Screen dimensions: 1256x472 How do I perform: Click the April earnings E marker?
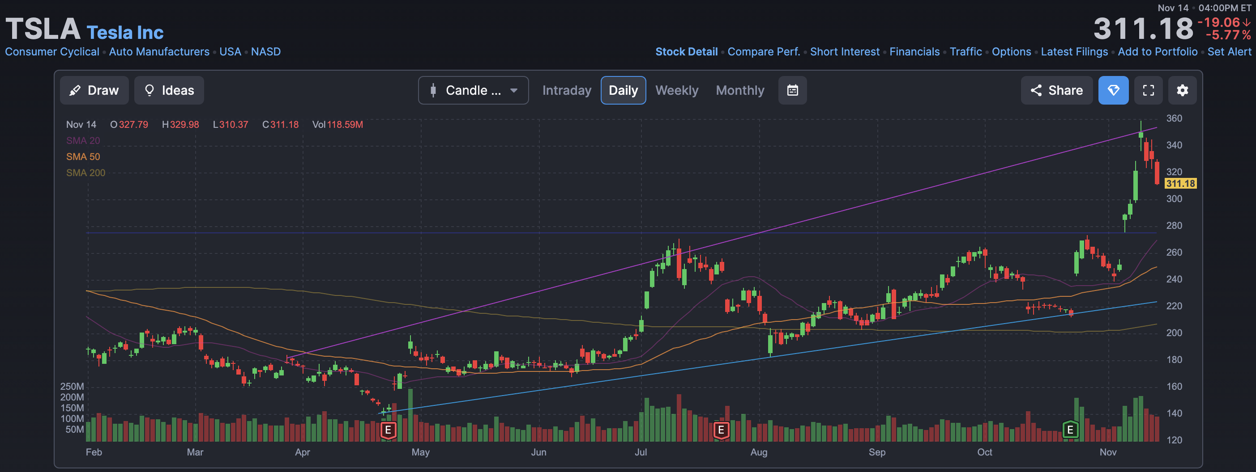pyautogui.click(x=388, y=430)
